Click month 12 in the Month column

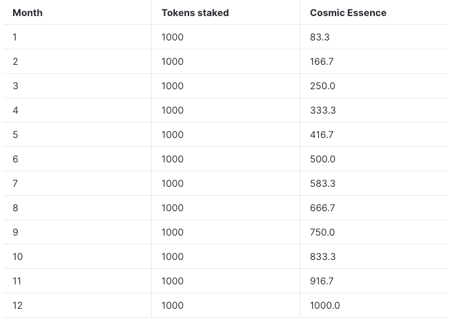tap(17, 305)
